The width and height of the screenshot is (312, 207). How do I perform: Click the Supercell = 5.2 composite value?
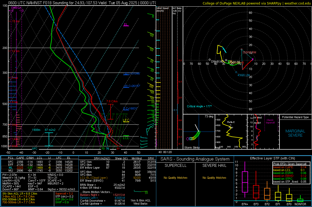(64, 194)
